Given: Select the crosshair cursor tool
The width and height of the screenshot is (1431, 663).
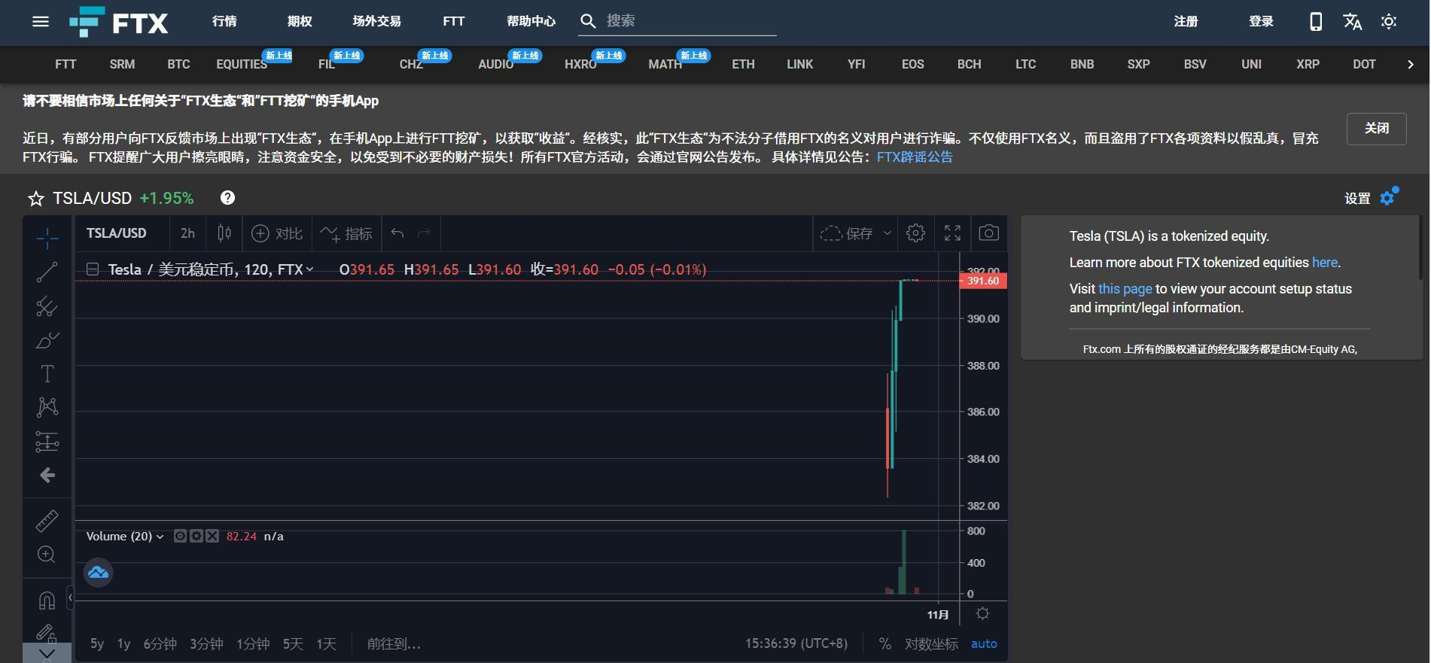Looking at the screenshot, I should [47, 239].
